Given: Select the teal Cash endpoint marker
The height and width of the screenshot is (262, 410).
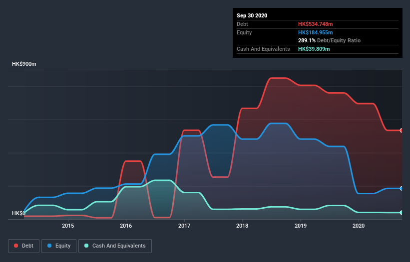Looking at the screenshot, I should tap(402, 213).
